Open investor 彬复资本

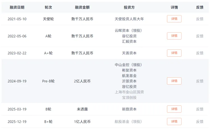click(129, 70)
